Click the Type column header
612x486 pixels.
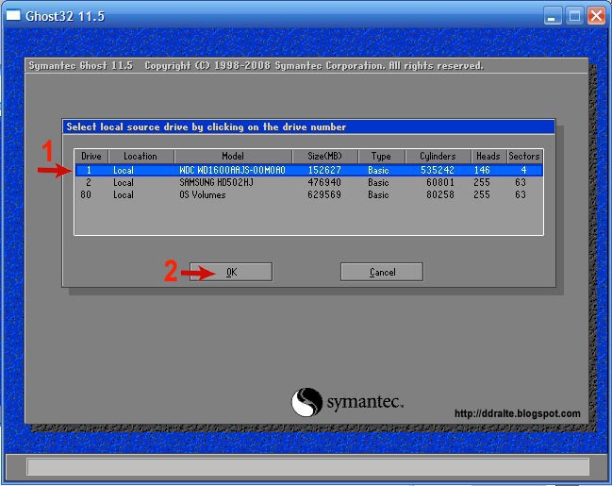click(x=381, y=157)
